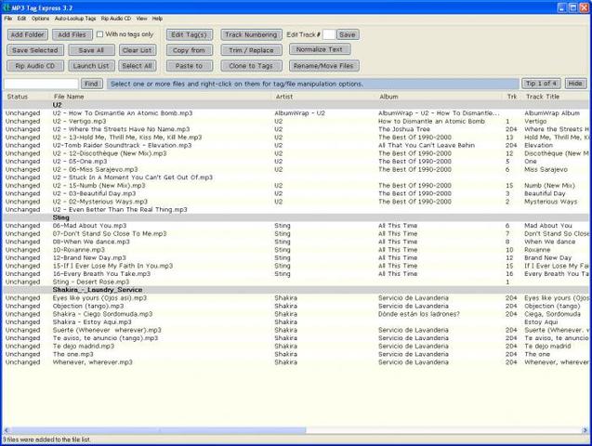Open the Help menu
The height and width of the screenshot is (446, 592).
[157, 19]
